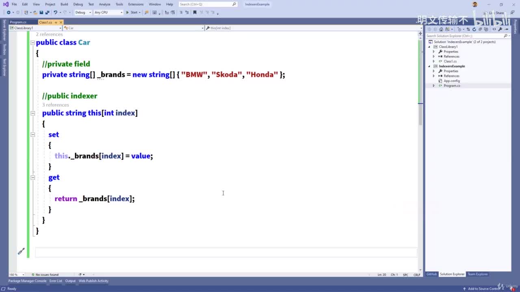Click Show All Files icon in Solution Explorer
Image resolution: width=520 pixels, height=292 pixels.
486,29
